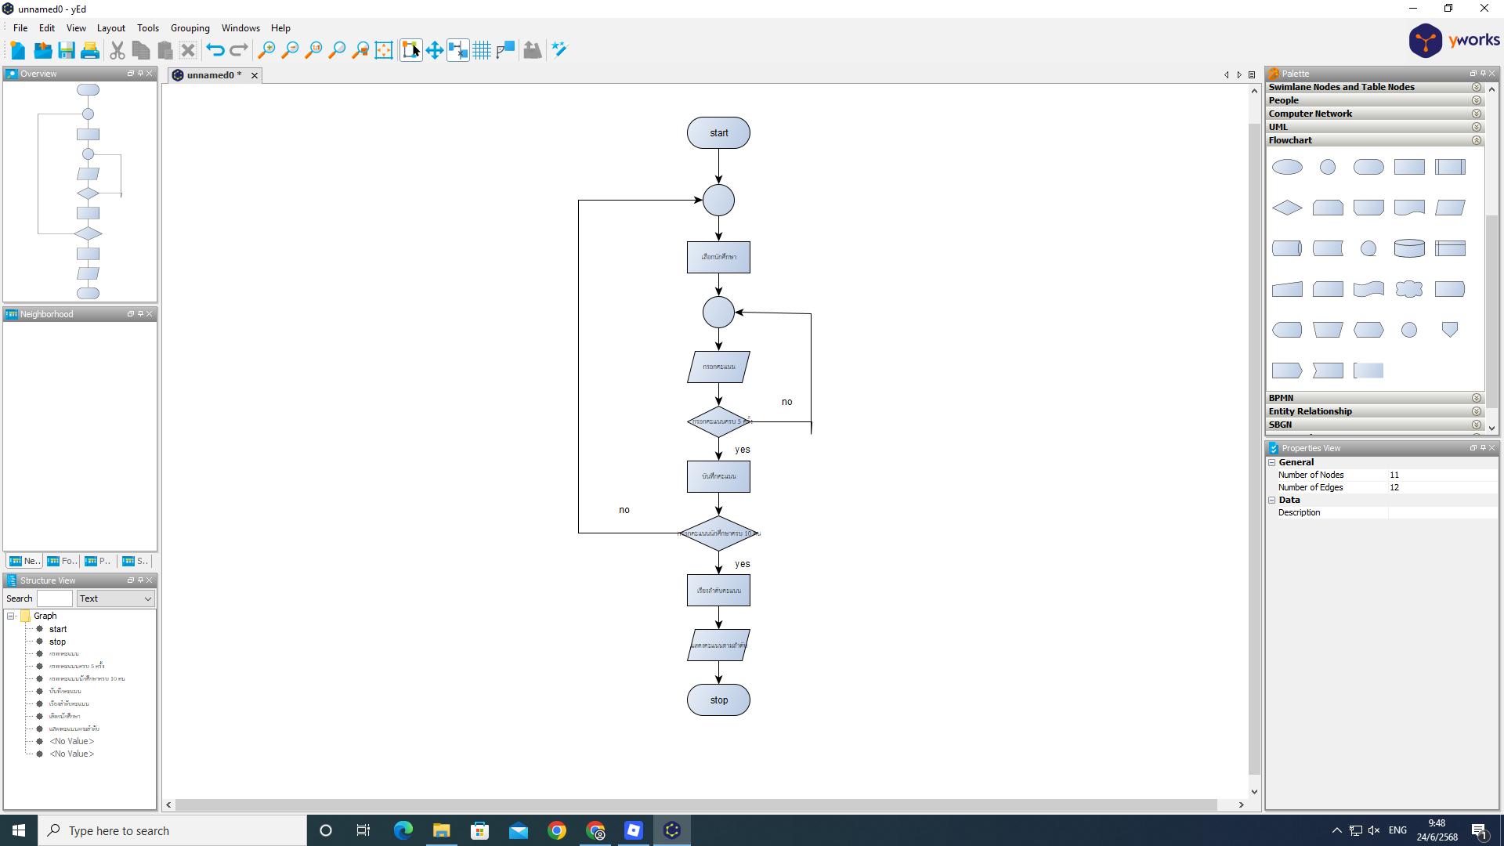Reset zoom to 1:1
1504x846 pixels.
pyautogui.click(x=313, y=50)
